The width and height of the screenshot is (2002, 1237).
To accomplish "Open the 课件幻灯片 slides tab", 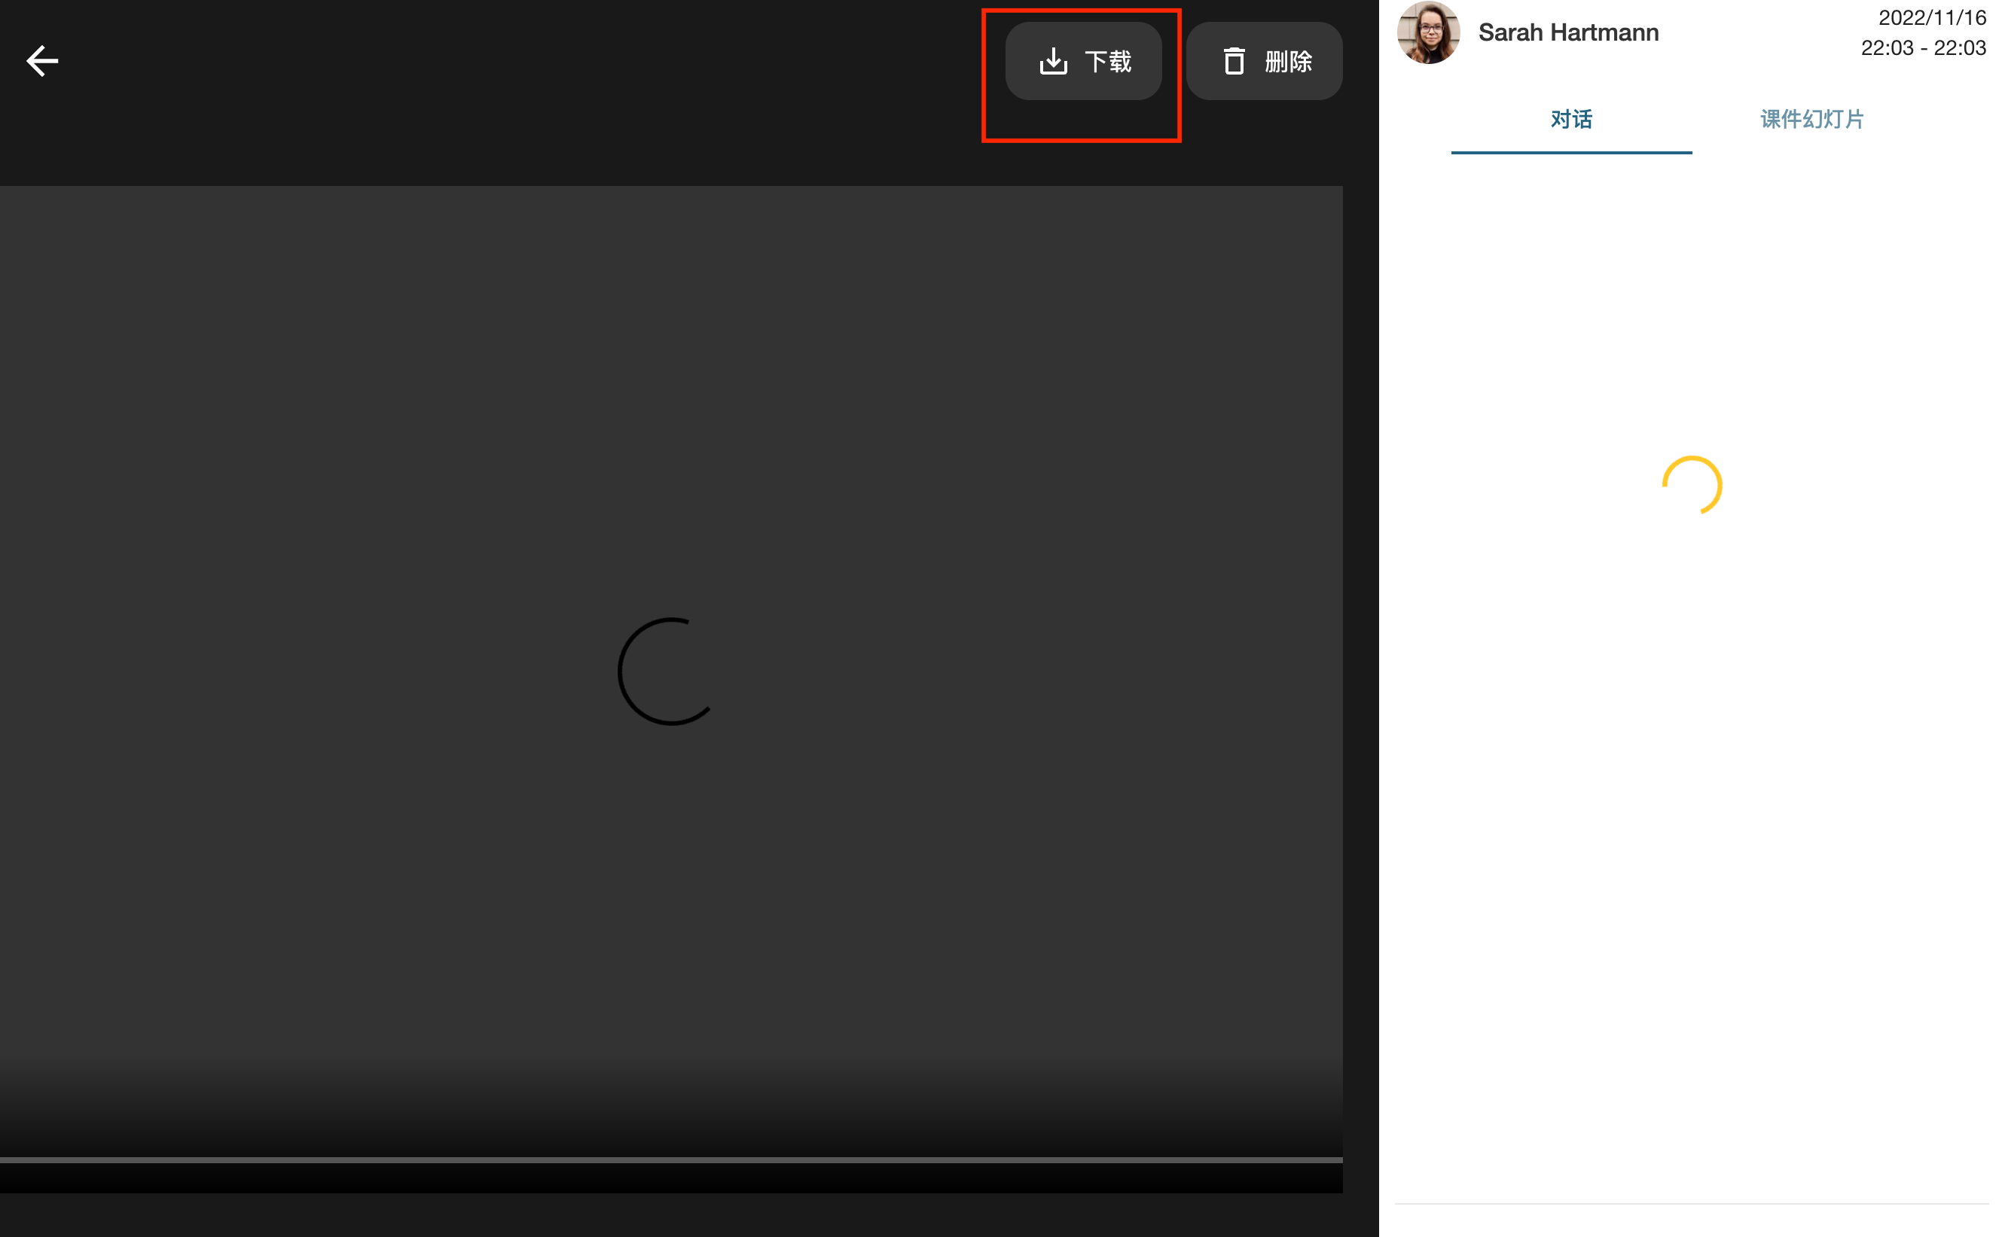I will pos(1811,120).
